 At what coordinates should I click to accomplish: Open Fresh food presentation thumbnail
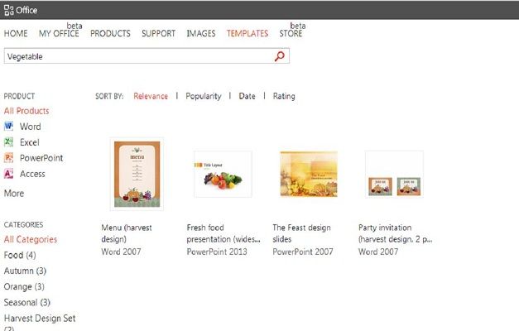click(x=223, y=174)
